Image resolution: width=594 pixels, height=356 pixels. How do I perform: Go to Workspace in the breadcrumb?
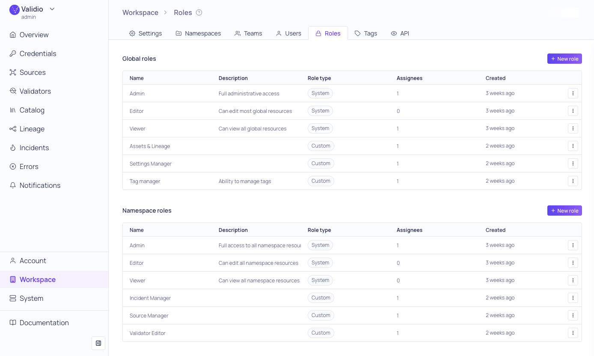pos(140,12)
